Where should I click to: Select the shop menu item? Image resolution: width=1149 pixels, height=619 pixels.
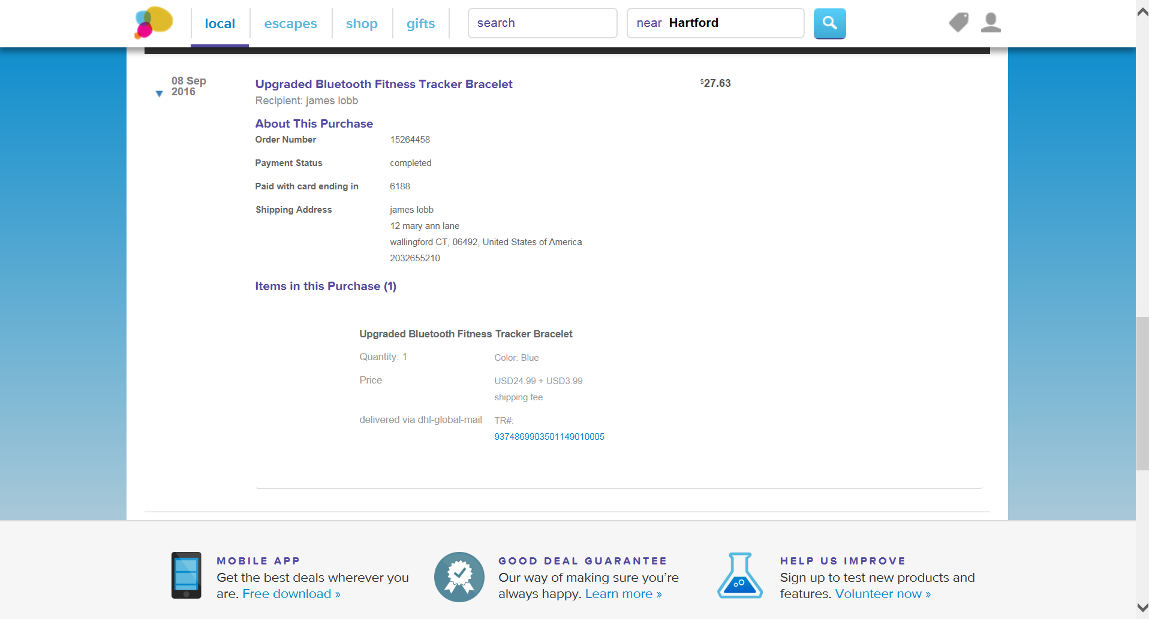(x=362, y=23)
